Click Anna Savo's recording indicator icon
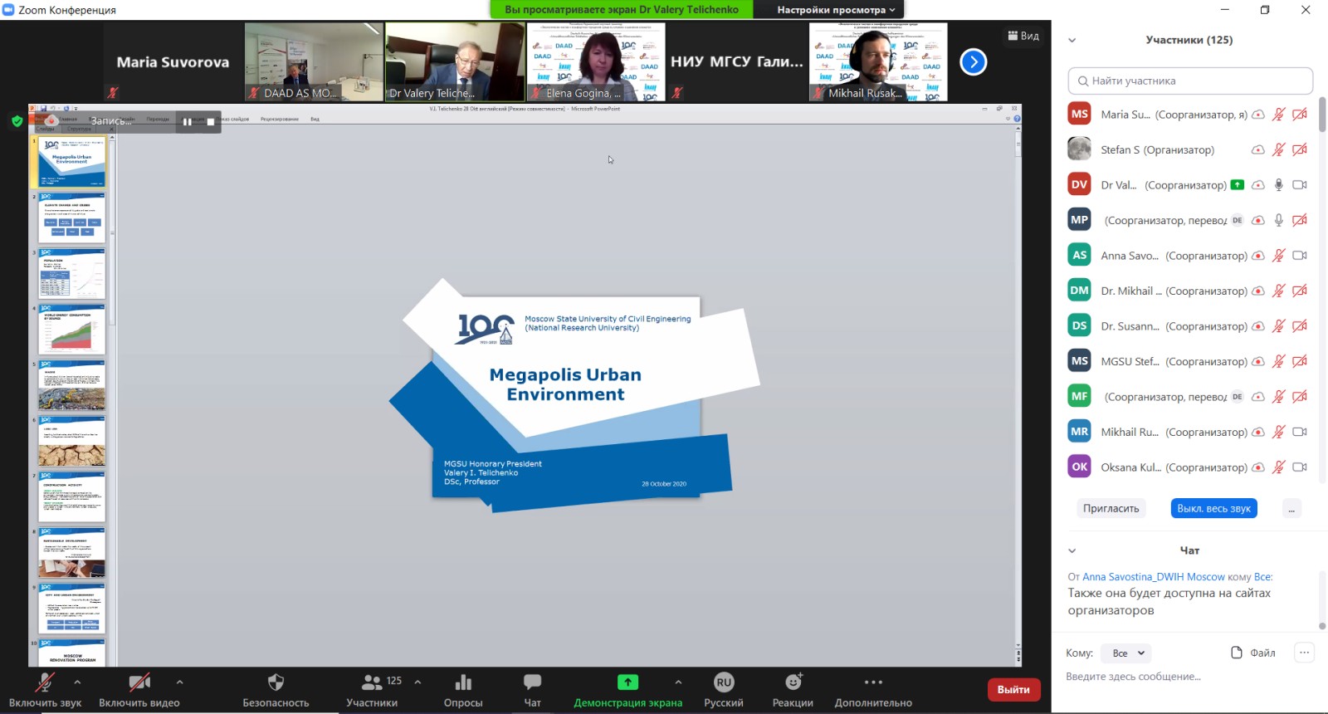1328x714 pixels. 1258,256
